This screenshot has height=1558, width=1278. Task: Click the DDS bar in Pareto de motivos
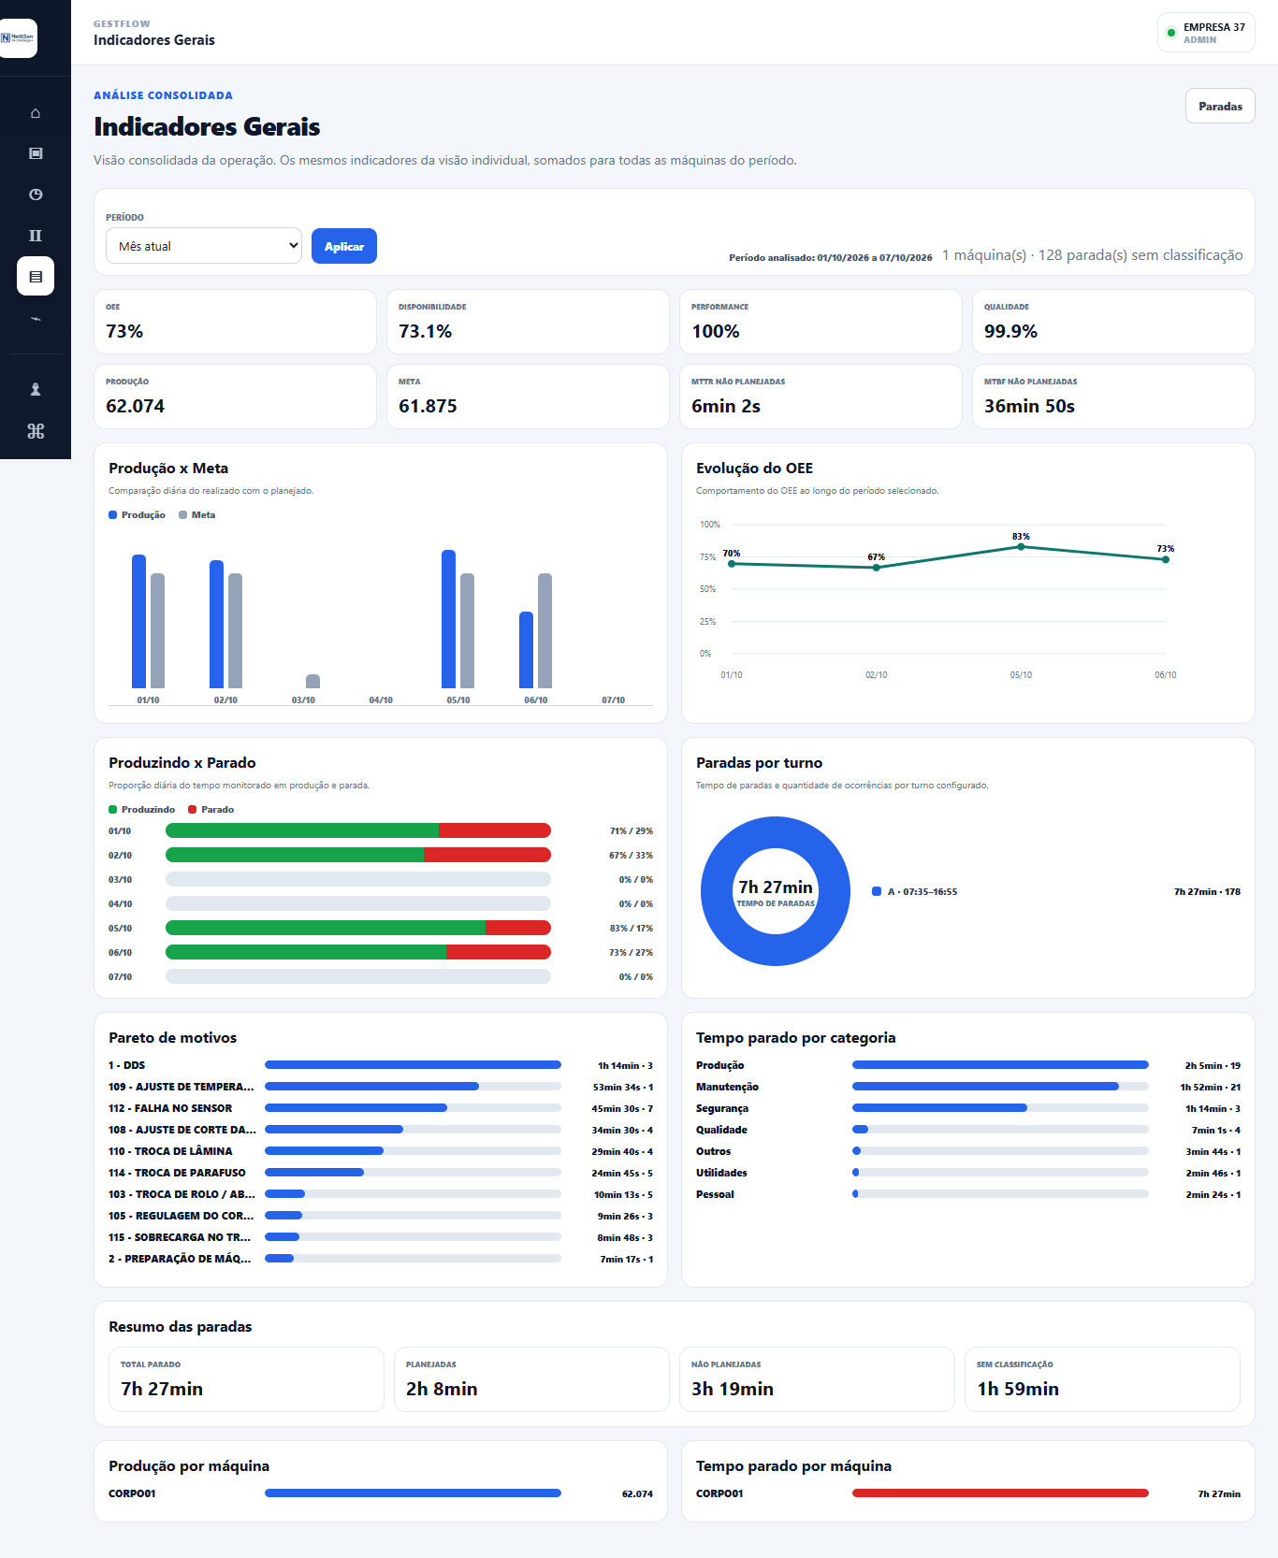click(413, 1065)
